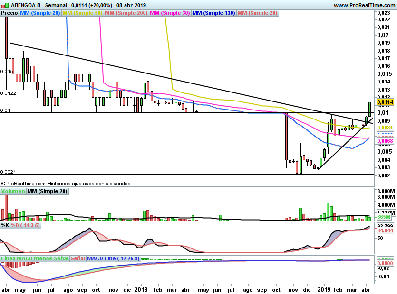Click the candlestick icon next to ABENGOA B
397x294 pixels.
(5, 5)
